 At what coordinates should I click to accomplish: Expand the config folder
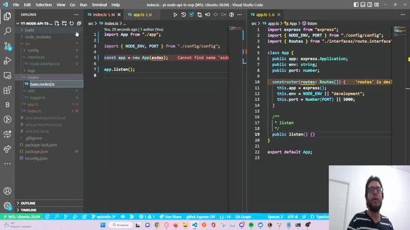33,50
